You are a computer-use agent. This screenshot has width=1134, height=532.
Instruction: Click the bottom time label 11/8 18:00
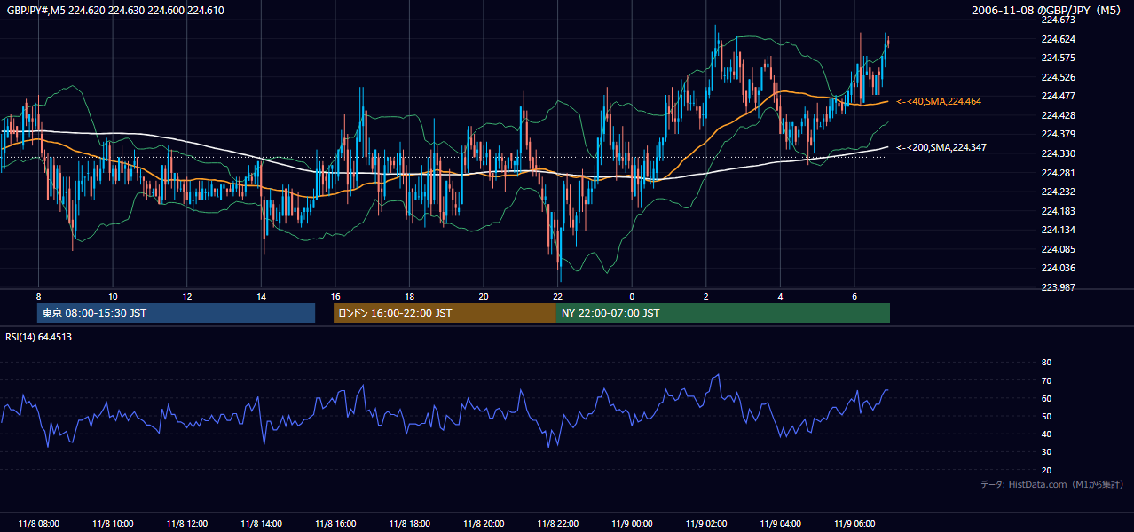coord(409,524)
